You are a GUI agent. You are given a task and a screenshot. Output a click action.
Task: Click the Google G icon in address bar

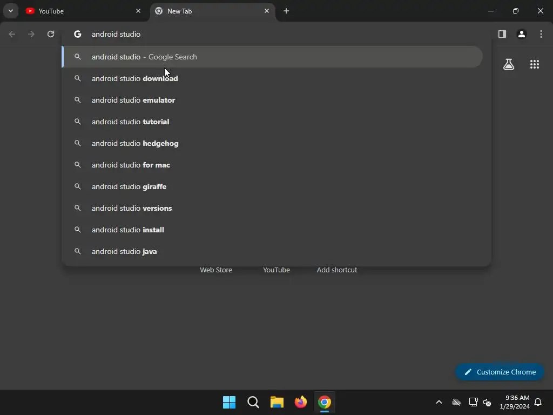click(78, 34)
